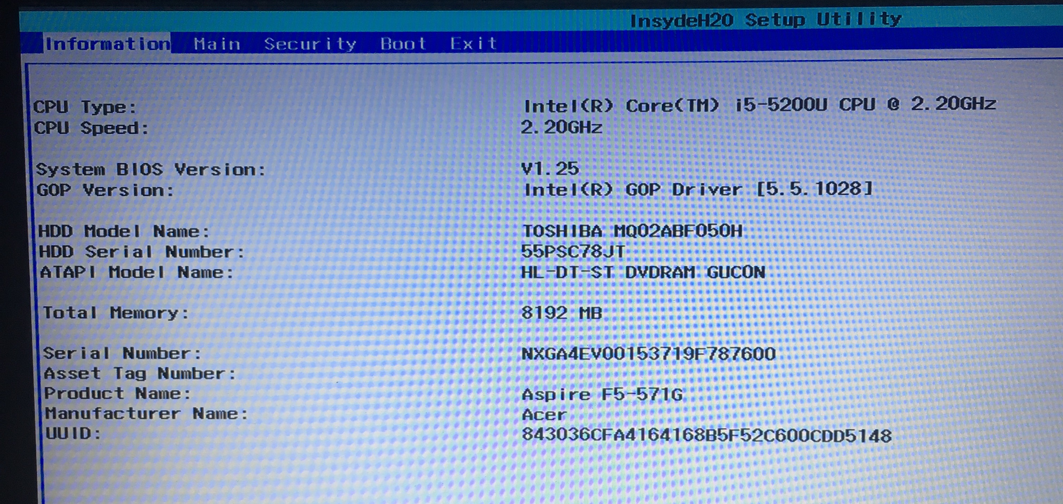Image resolution: width=1063 pixels, height=504 pixels.
Task: Select the Information tab
Action: pos(107,44)
